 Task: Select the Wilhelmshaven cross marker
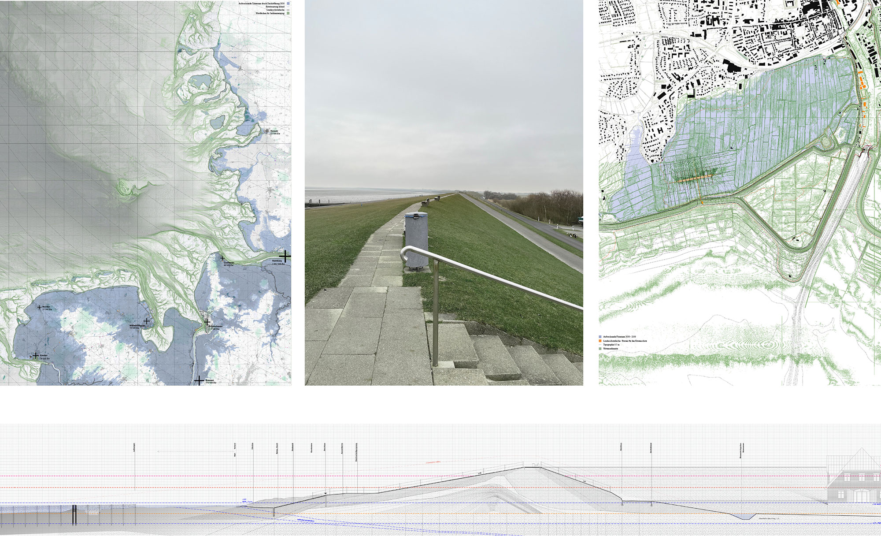[x=147, y=321]
